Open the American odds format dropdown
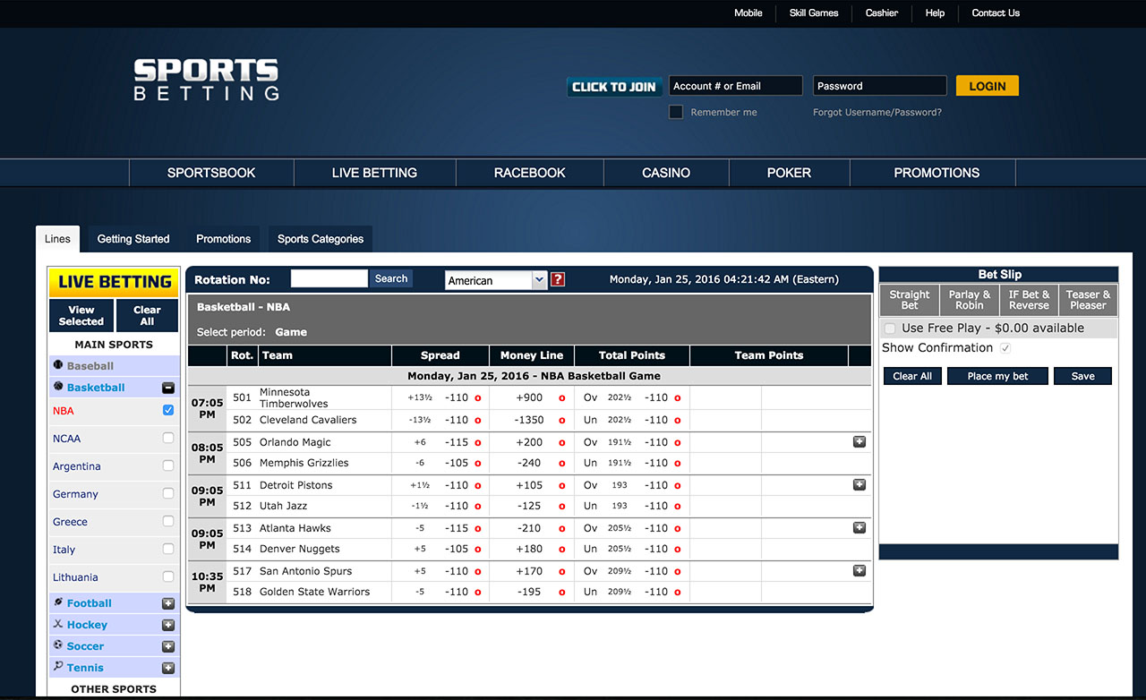Viewport: 1146px width, 700px height. 495,280
